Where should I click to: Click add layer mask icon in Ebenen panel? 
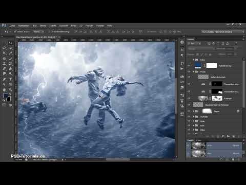click(218, 137)
